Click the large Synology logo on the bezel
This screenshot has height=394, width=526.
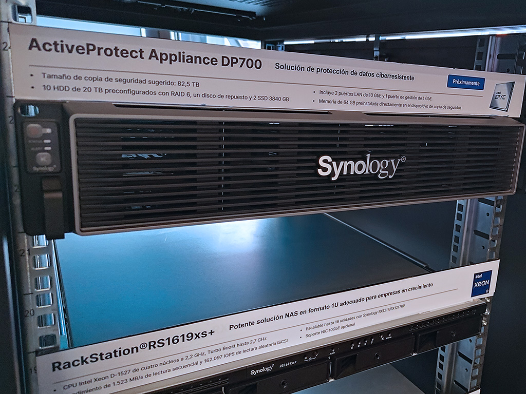click(361, 167)
